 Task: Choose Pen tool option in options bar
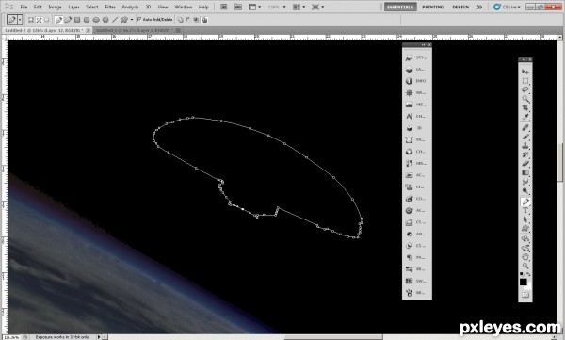pos(58,20)
